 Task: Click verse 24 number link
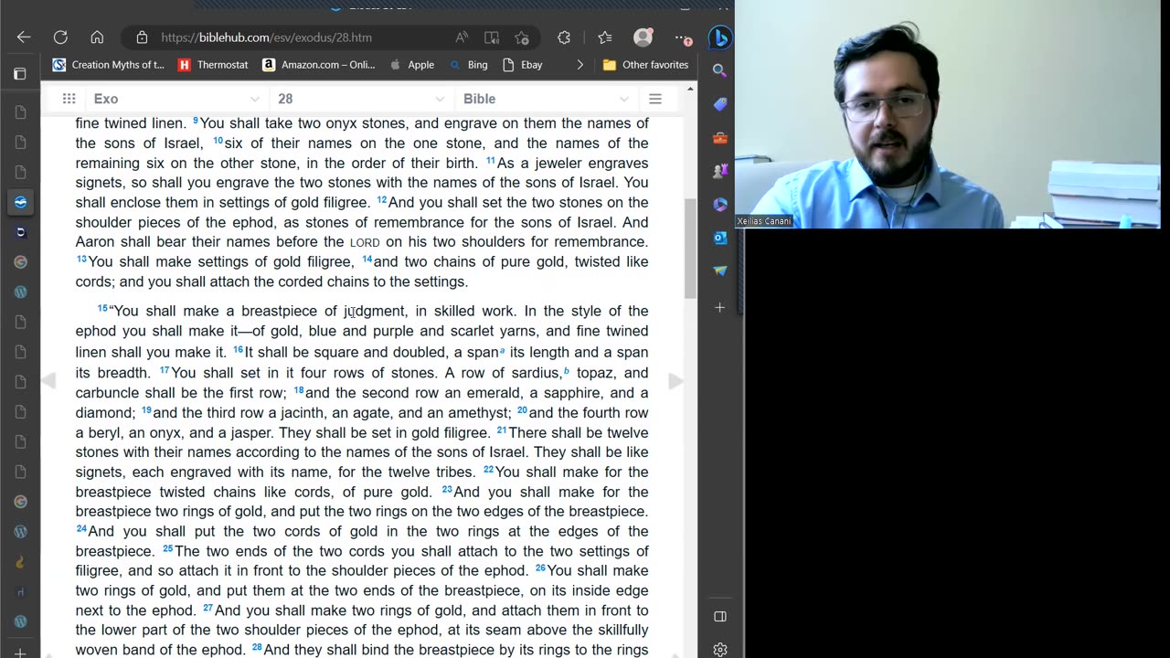coord(81,529)
